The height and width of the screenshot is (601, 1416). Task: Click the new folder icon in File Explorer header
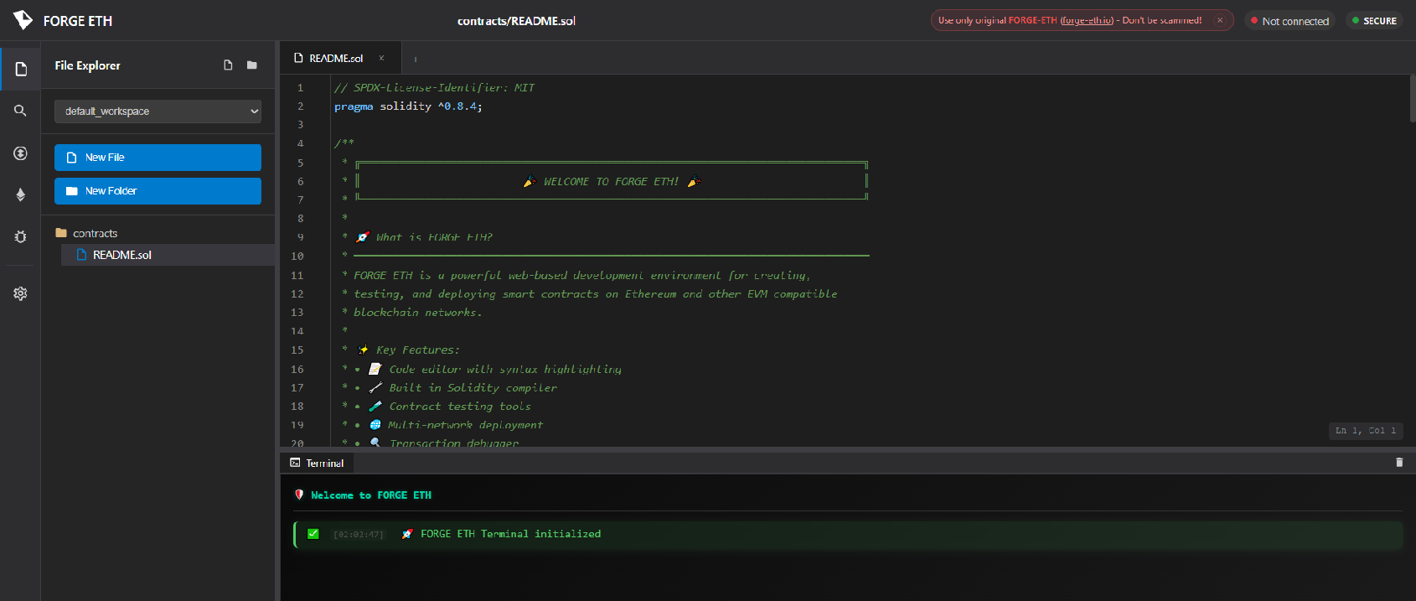pyautogui.click(x=251, y=65)
